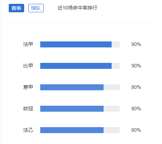Image resolution: width=162 pixels, height=144 pixels.
Task: Click the 90% value beside 法甲
Action: click(136, 44)
